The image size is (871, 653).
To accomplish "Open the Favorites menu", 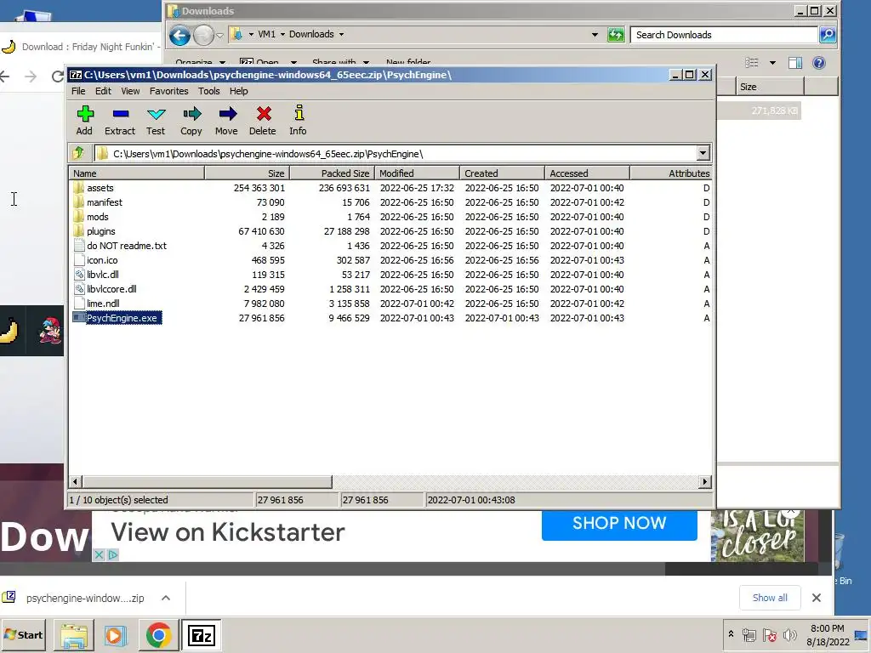I will pos(169,91).
